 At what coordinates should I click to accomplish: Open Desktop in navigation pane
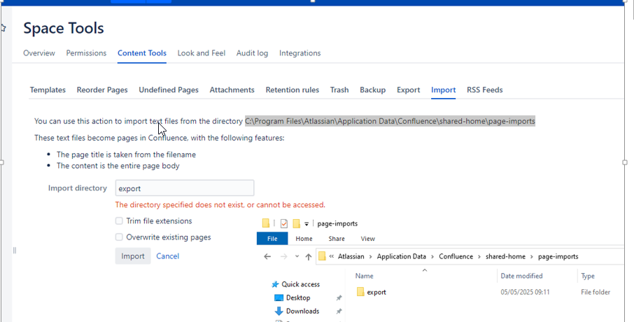[x=298, y=297]
